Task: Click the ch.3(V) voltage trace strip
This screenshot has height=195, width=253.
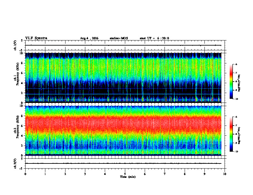Action: (x=123, y=163)
